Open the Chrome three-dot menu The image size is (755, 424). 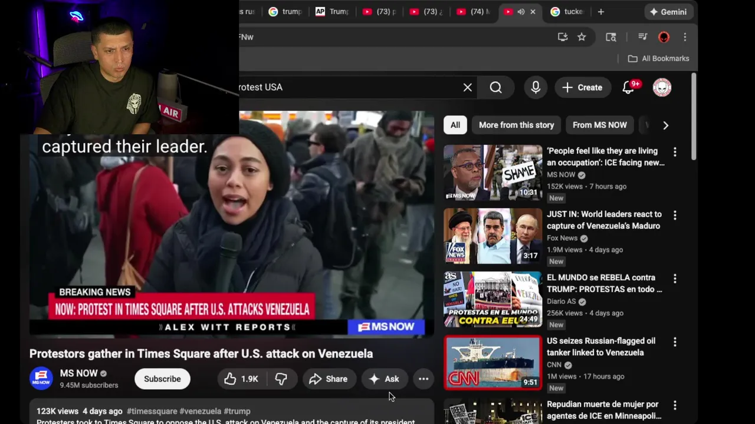pyautogui.click(x=685, y=37)
